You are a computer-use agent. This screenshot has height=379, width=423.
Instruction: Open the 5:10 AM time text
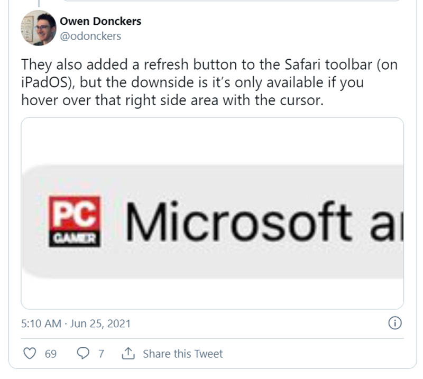(41, 323)
